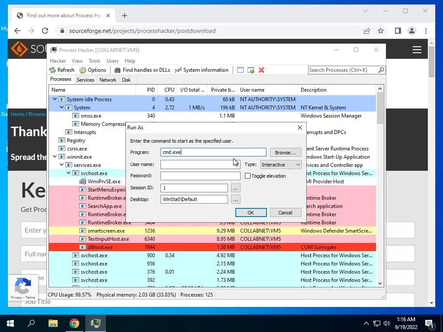Click the Session ID field
443x332 pixels.
(x=194, y=188)
